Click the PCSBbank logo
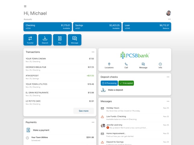 coord(135,55)
